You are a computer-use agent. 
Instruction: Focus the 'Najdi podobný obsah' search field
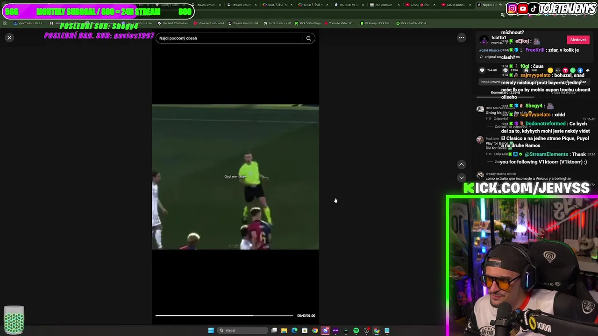[x=230, y=38]
